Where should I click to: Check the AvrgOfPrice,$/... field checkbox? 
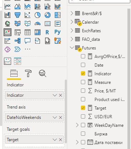point(83,56)
